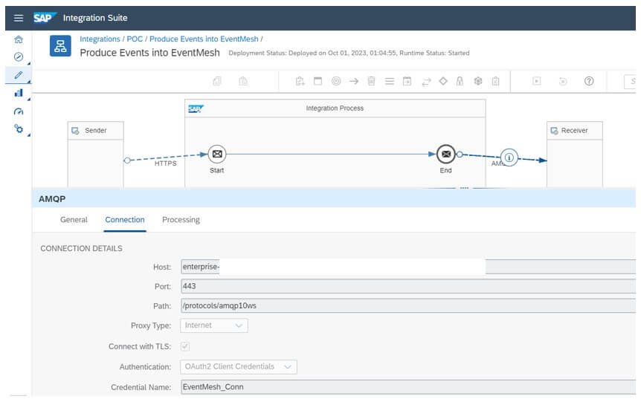Open the Design pencil sidebar icon
Image resolution: width=641 pixels, height=399 pixels.
click(19, 75)
